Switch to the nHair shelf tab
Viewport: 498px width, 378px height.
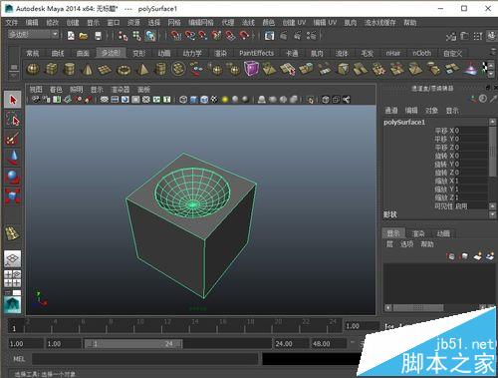tap(393, 53)
